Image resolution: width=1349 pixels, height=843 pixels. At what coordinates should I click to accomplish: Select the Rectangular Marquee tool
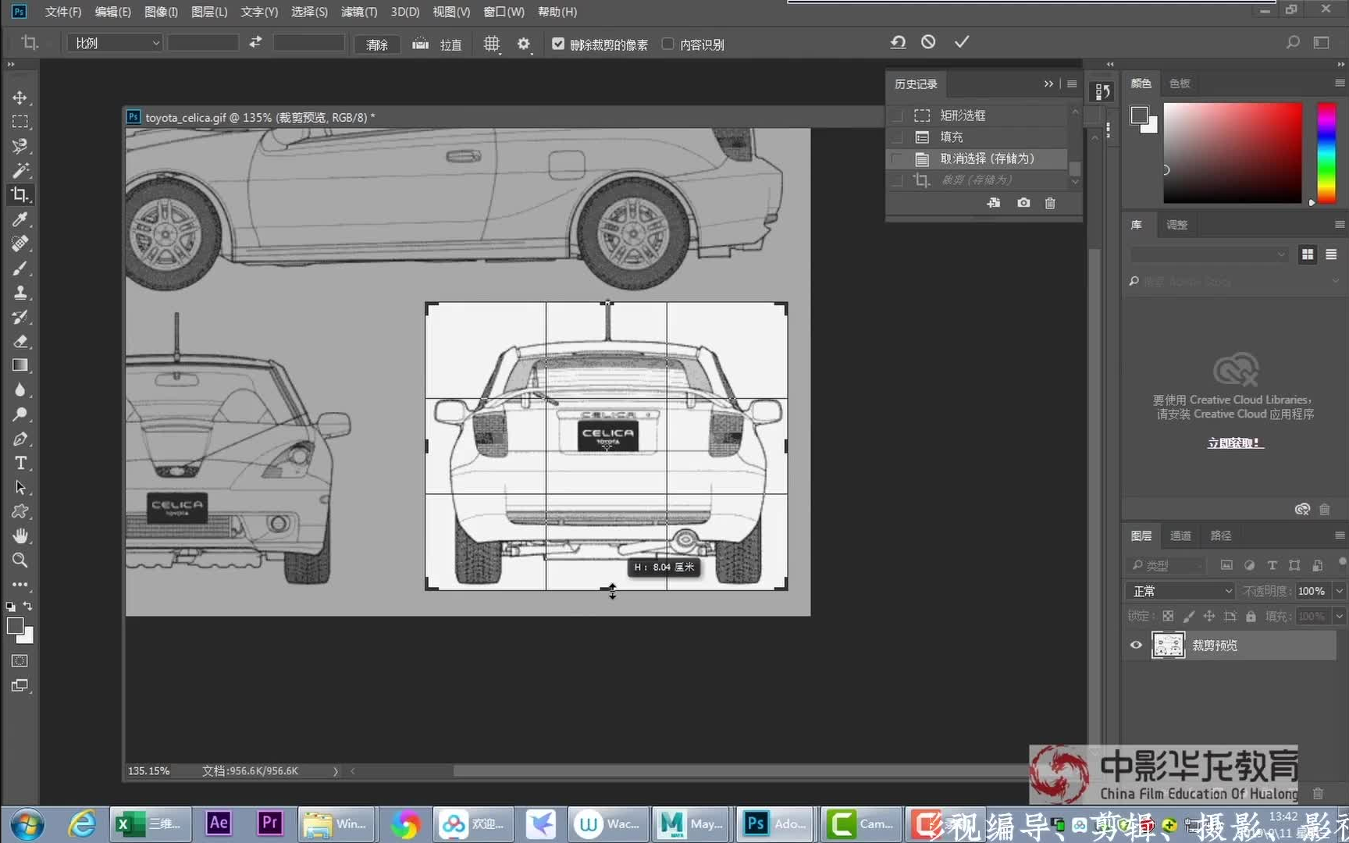coord(20,122)
